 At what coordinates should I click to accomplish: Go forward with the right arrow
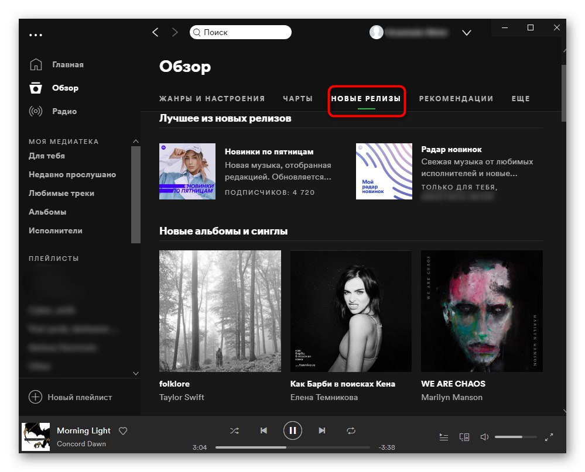175,32
